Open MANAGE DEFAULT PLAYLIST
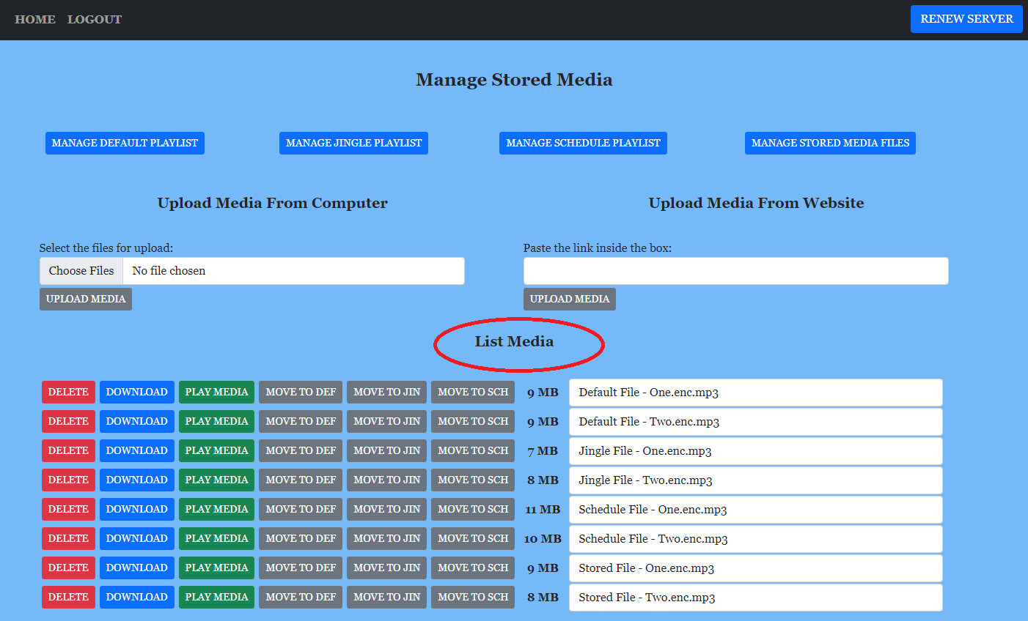Screen dimensions: 1028x621 125,143
